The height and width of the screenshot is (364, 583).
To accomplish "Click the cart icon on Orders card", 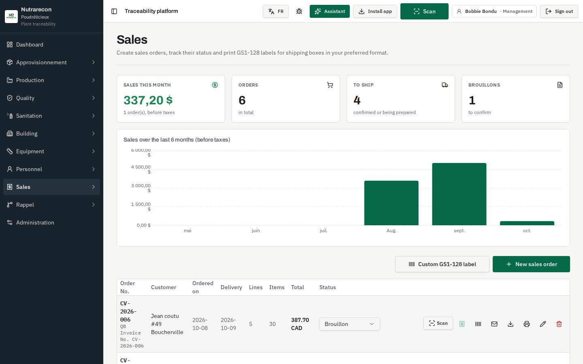I will click(330, 85).
